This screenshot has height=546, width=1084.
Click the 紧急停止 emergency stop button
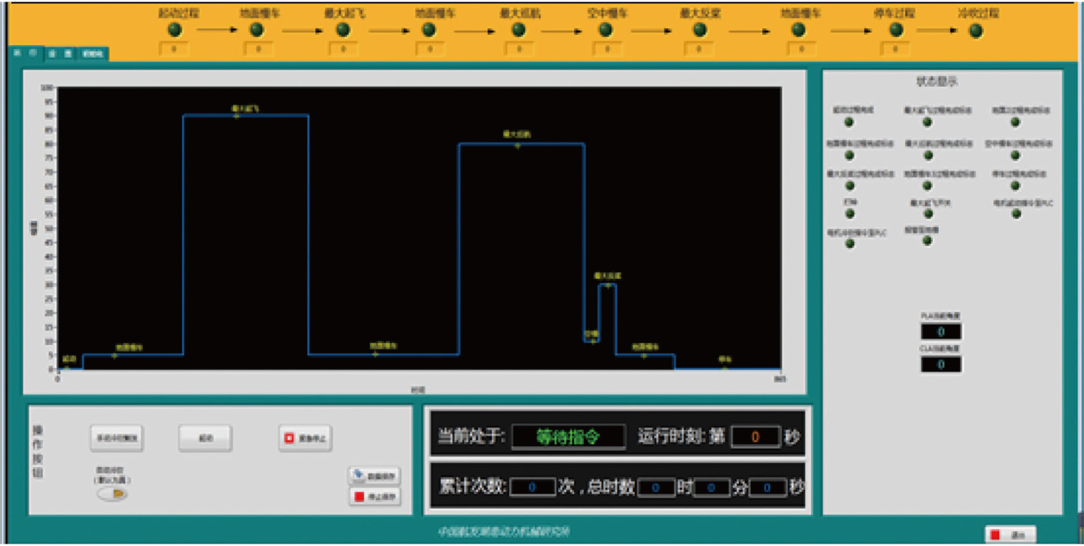[x=305, y=438]
